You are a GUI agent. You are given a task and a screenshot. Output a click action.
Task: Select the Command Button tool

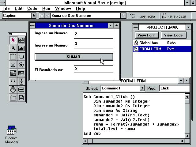[x=21, y=57]
